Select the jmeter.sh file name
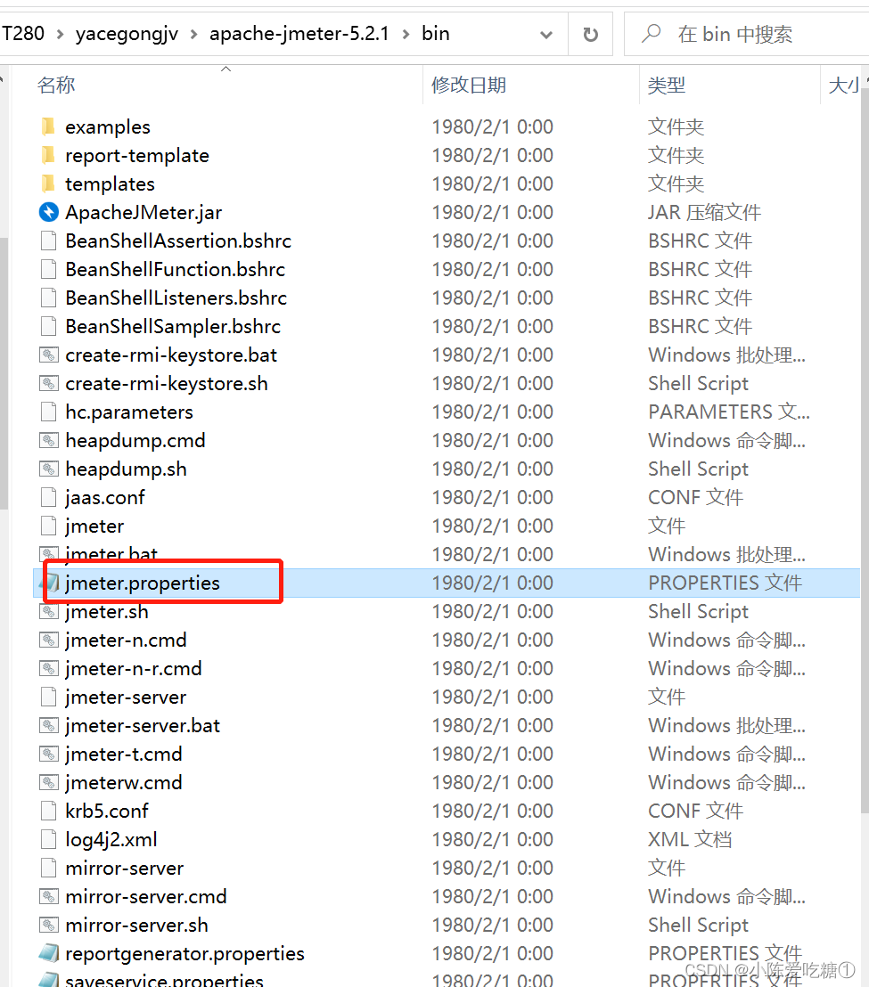 [107, 613]
